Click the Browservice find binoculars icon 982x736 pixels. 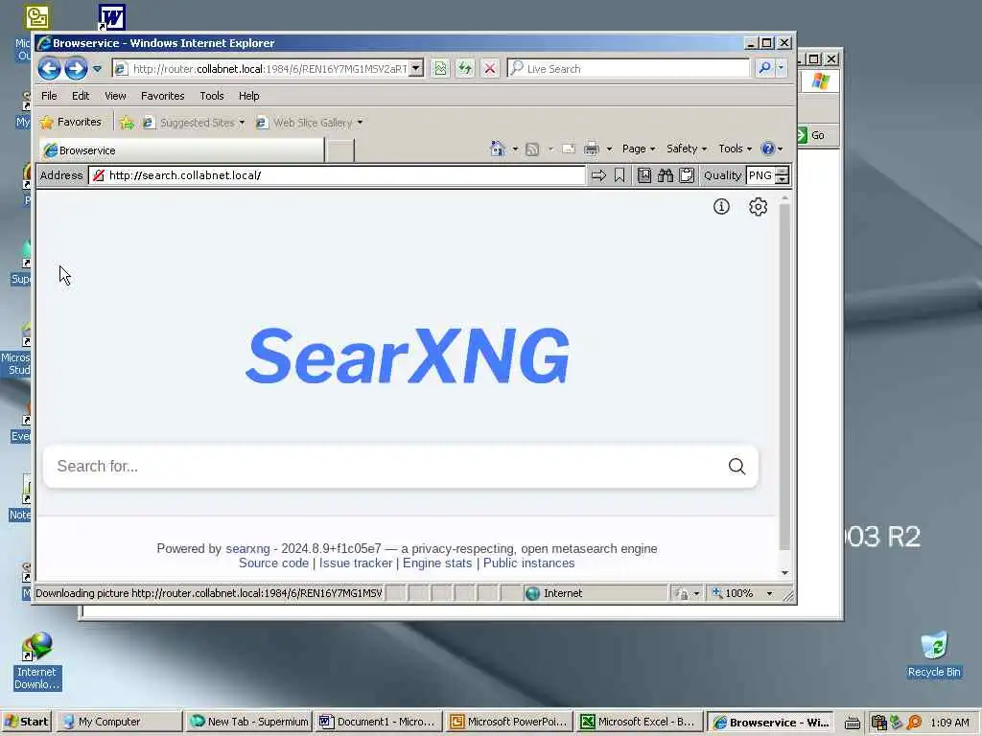point(666,175)
